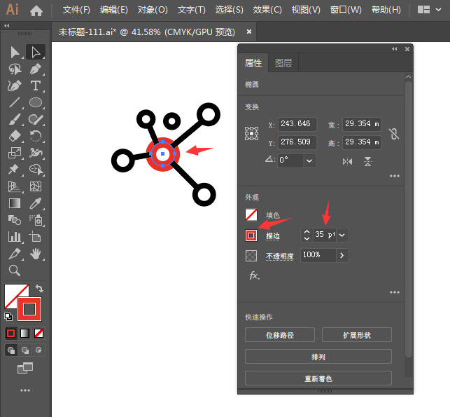
Task: Flip the object vertically
Action: [367, 161]
